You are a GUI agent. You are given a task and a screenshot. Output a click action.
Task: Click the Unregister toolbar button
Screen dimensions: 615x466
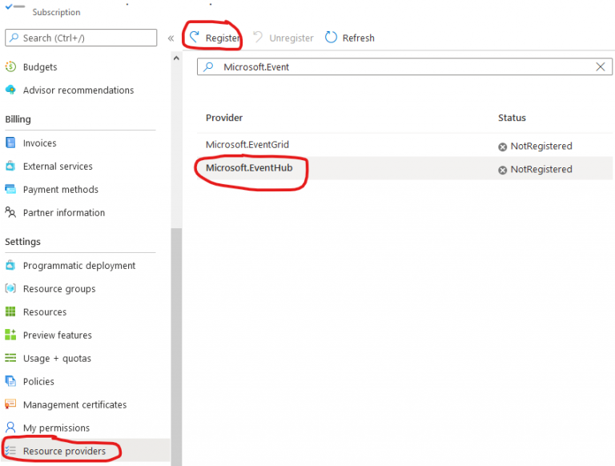pos(283,38)
